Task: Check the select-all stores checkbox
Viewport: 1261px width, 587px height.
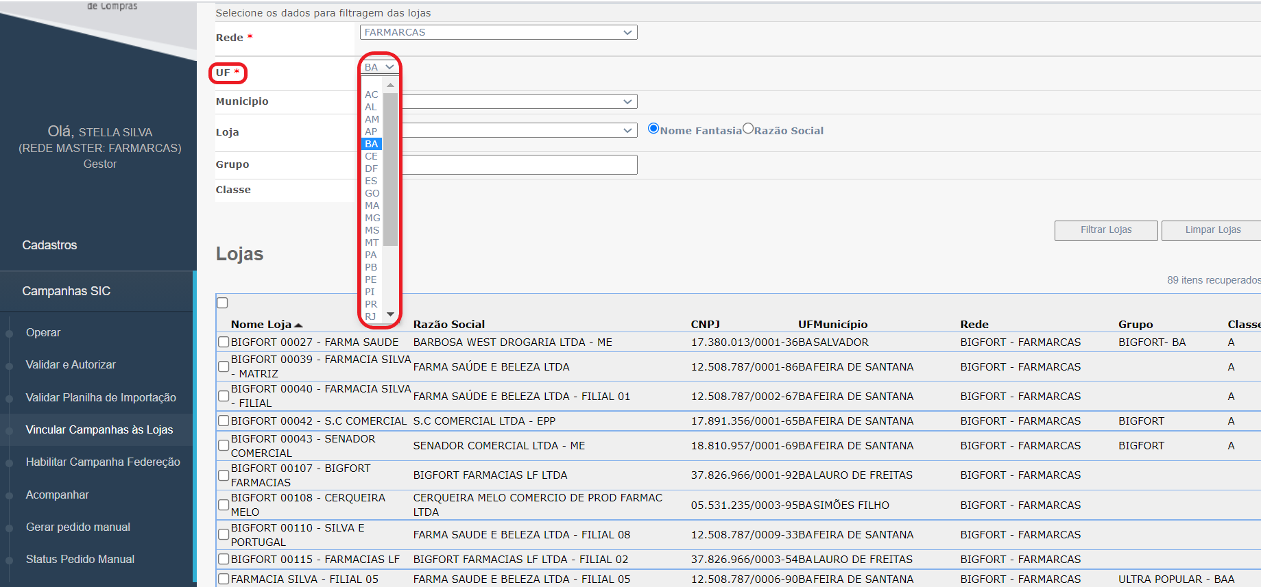Action: pyautogui.click(x=222, y=303)
